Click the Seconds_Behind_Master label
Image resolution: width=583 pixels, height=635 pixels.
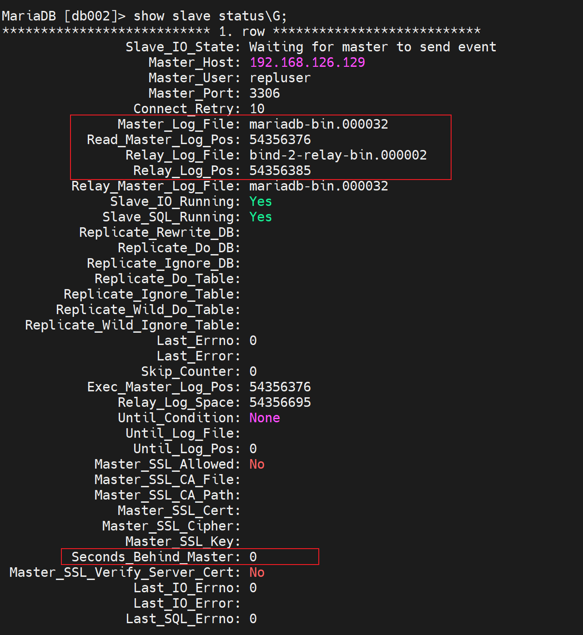(x=156, y=557)
